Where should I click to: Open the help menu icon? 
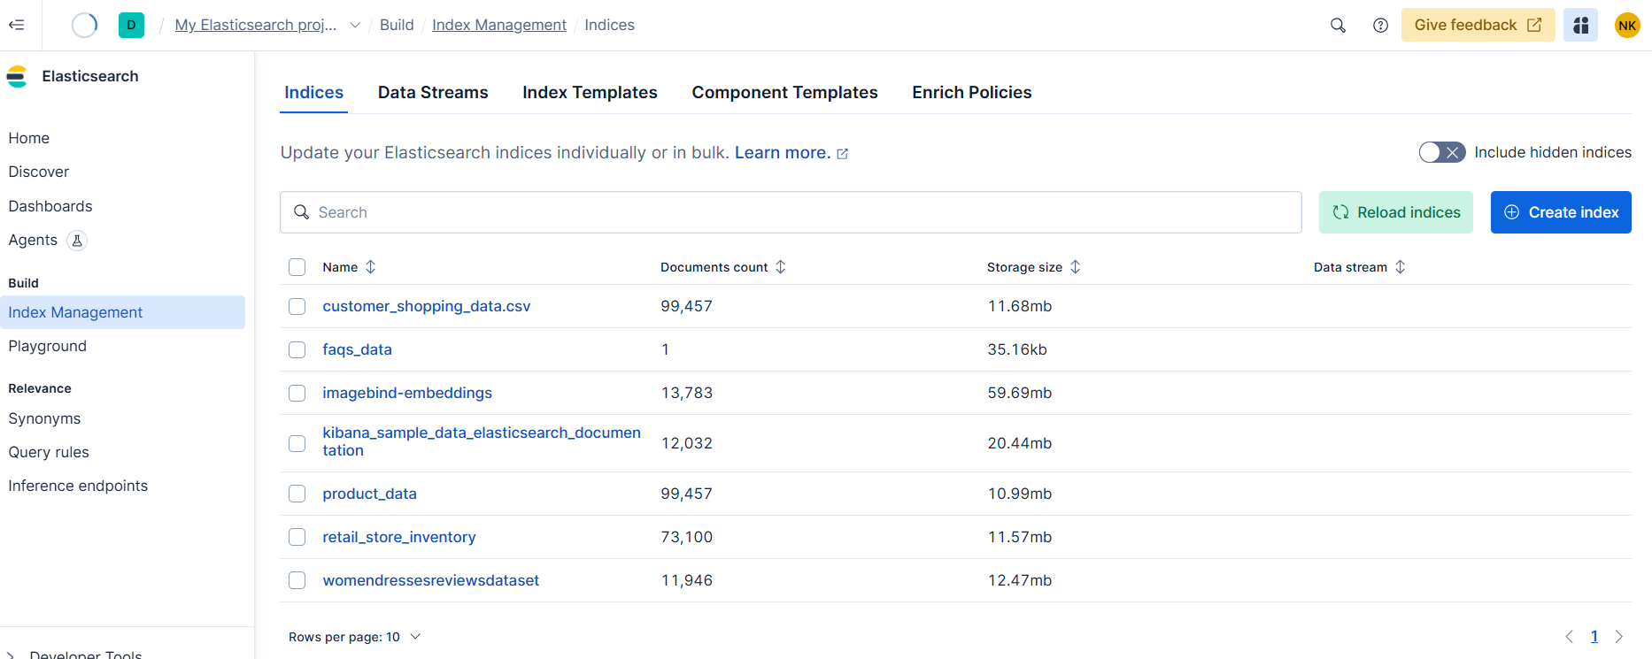tap(1380, 26)
